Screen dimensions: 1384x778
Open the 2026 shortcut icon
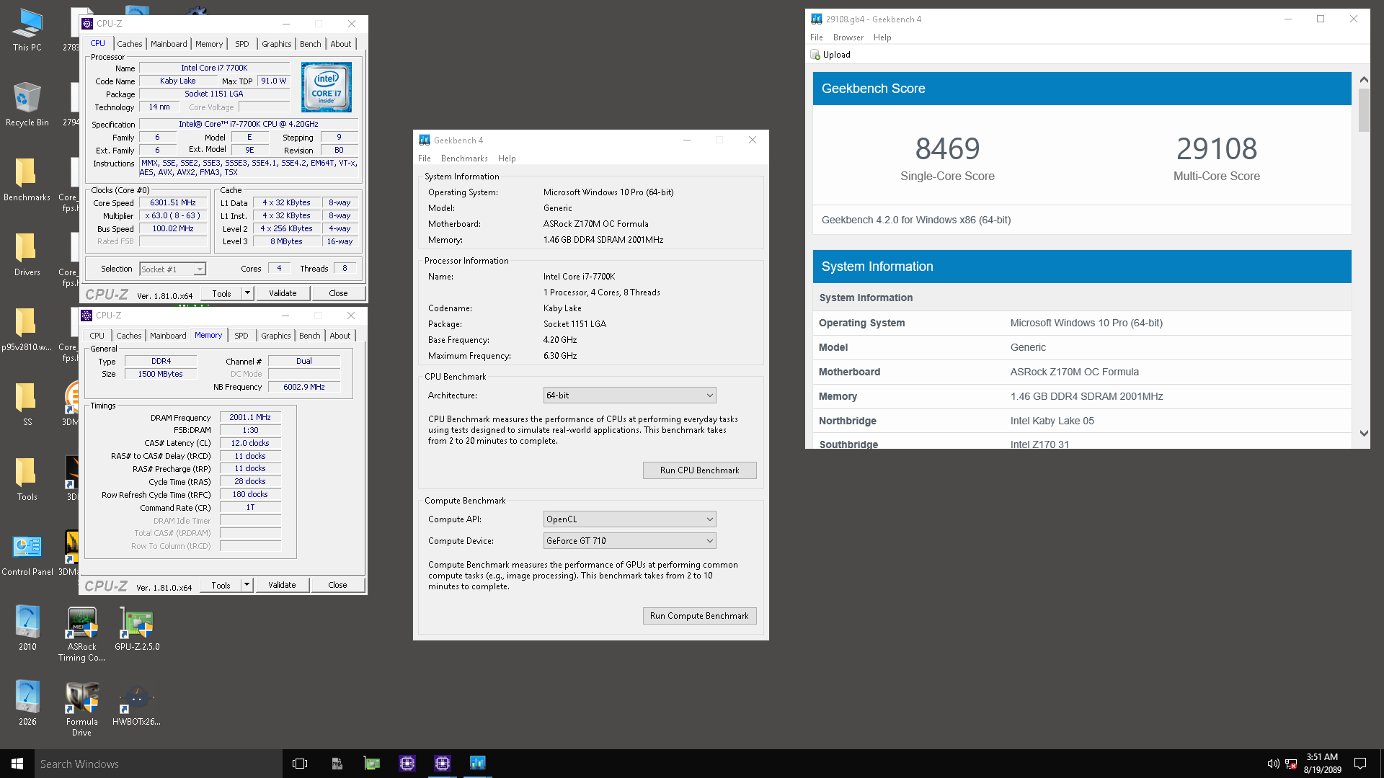point(27,704)
